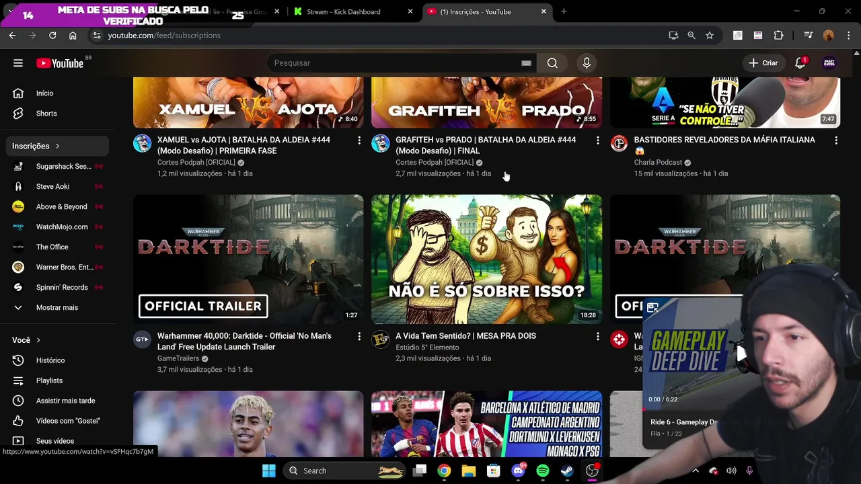Open GameTrailers channel name
This screenshot has height=484, width=861.
pyautogui.click(x=178, y=359)
